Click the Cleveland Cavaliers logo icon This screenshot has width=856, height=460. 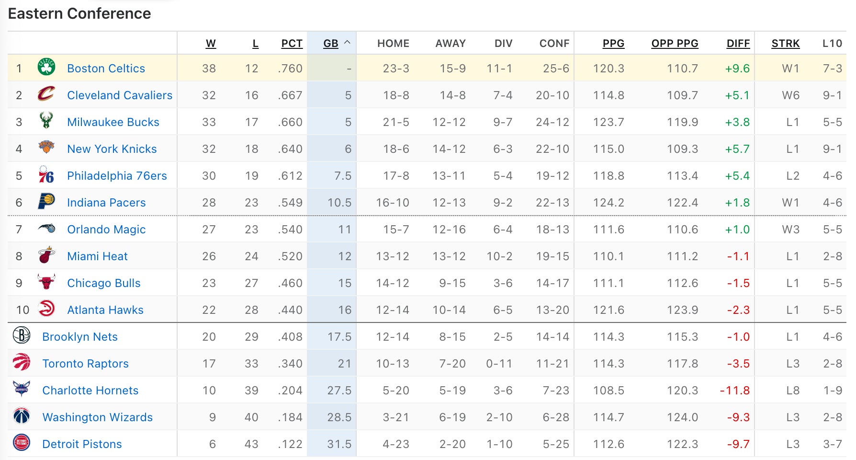pos(46,94)
